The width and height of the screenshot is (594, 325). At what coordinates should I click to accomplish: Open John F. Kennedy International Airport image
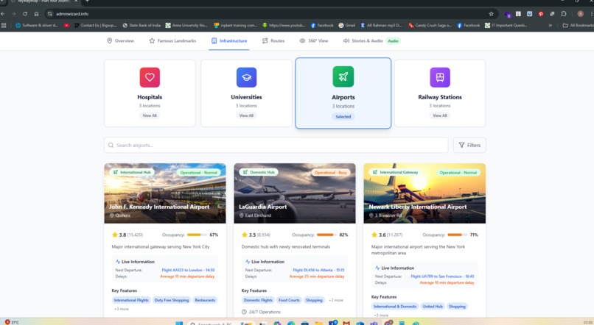(x=165, y=193)
